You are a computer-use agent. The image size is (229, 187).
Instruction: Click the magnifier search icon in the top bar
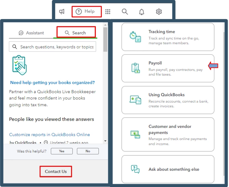click(x=125, y=12)
